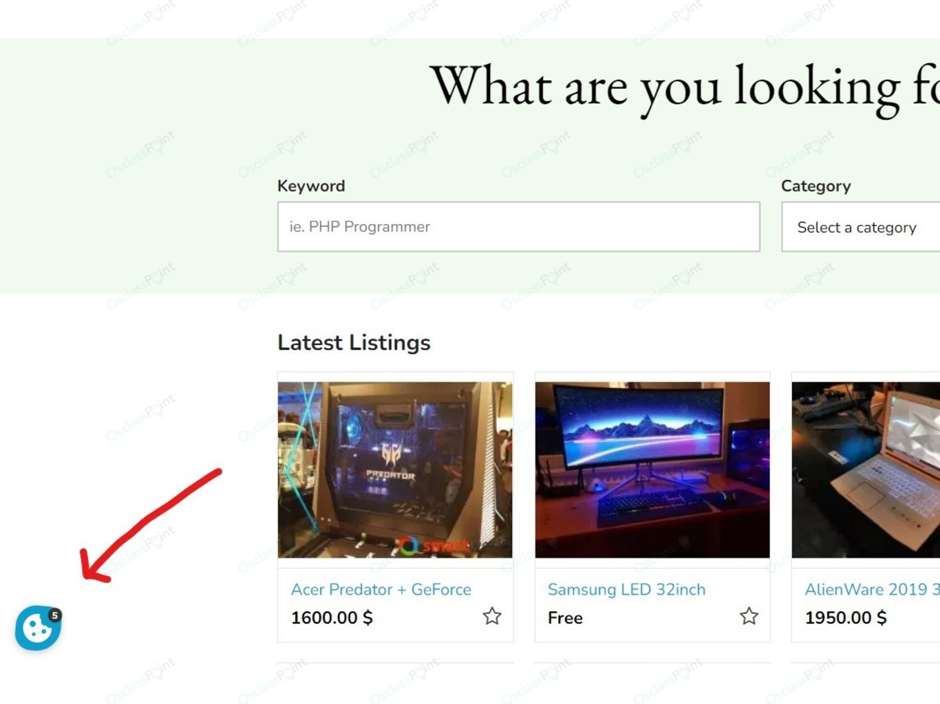The image size is (940, 704).
Task: Click the Keyword search input field
Action: pyautogui.click(x=519, y=227)
